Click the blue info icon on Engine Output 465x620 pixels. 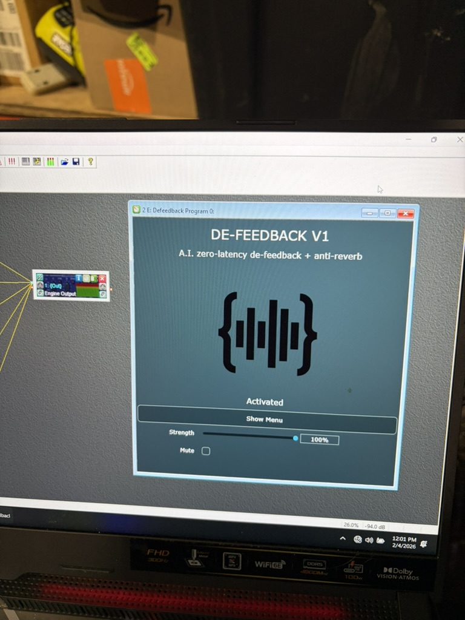click(79, 279)
